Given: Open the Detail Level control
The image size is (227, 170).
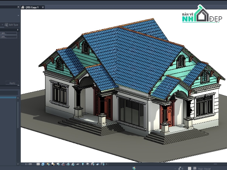Looking at the screenshot, I should (x=38, y=164).
